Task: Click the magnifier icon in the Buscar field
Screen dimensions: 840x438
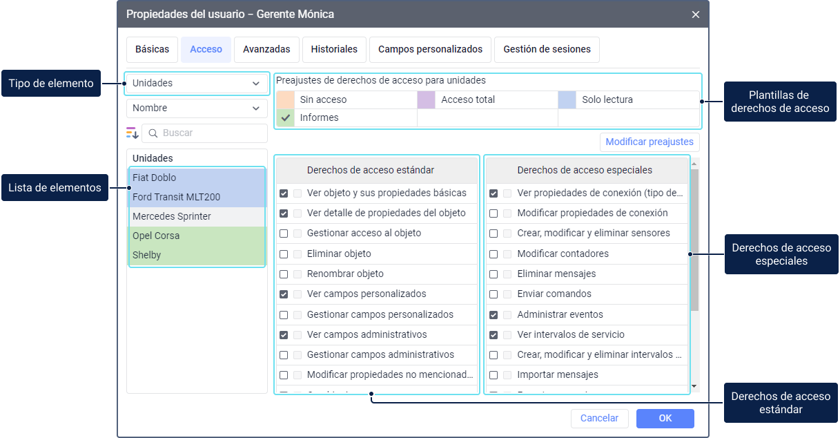Action: click(153, 133)
